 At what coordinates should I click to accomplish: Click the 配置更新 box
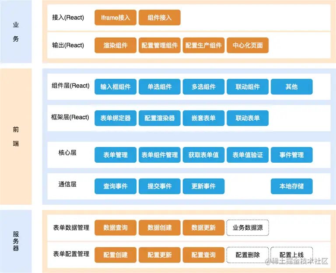point(160,255)
